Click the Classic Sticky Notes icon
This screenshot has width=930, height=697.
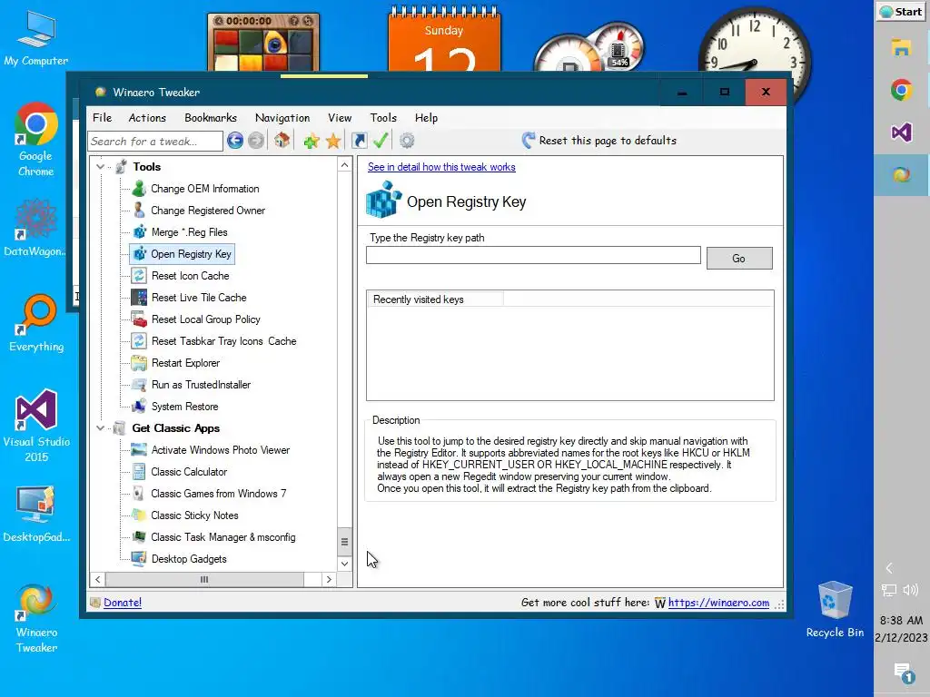point(139,515)
